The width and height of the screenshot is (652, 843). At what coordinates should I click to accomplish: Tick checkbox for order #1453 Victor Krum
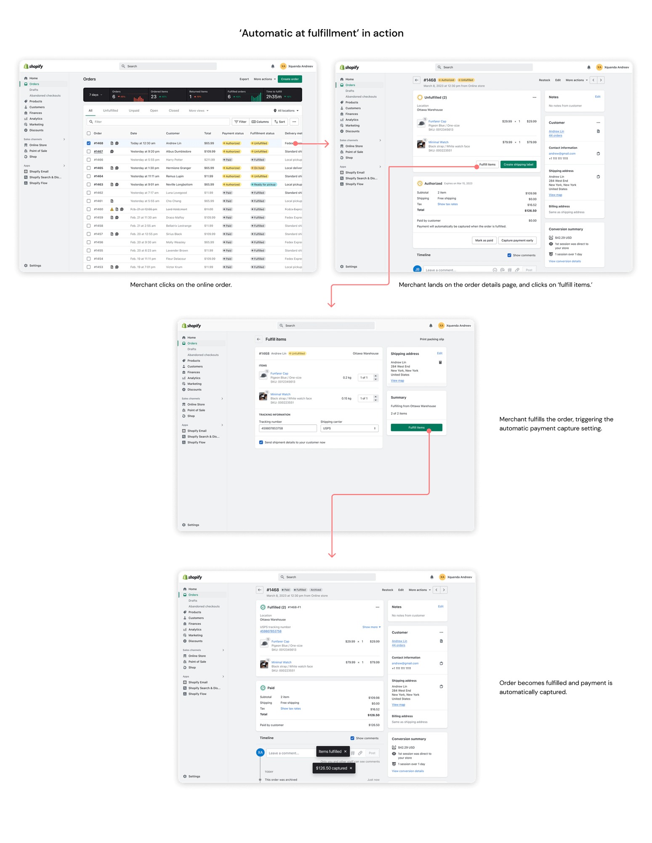[x=88, y=267]
